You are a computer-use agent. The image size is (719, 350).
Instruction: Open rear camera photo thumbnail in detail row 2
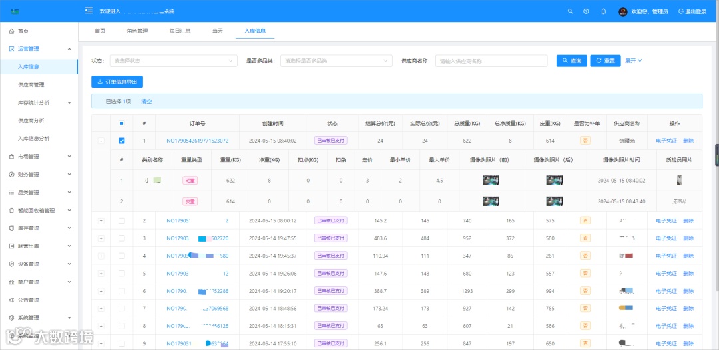555,201
